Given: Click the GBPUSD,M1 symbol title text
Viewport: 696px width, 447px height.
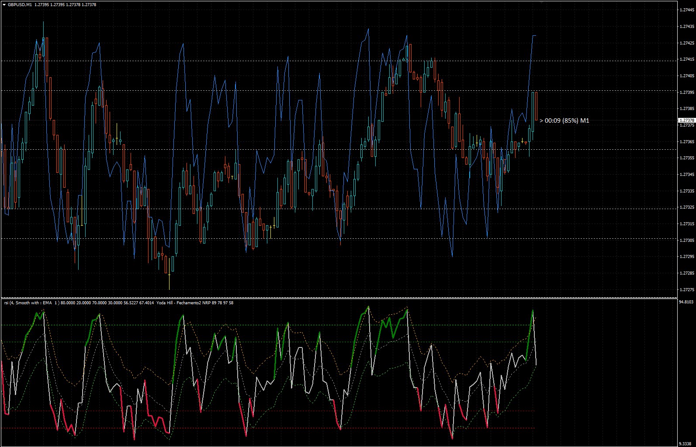Looking at the screenshot, I should pyautogui.click(x=20, y=5).
